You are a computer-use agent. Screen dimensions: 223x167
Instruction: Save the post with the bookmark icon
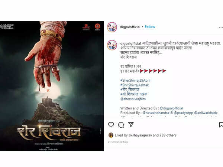pyautogui.click(x=221, y=125)
